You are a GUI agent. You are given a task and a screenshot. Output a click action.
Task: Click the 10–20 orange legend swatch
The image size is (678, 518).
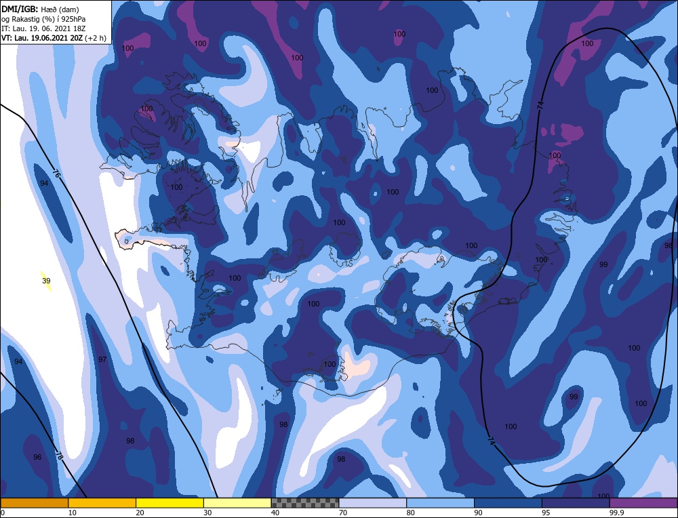point(102,503)
